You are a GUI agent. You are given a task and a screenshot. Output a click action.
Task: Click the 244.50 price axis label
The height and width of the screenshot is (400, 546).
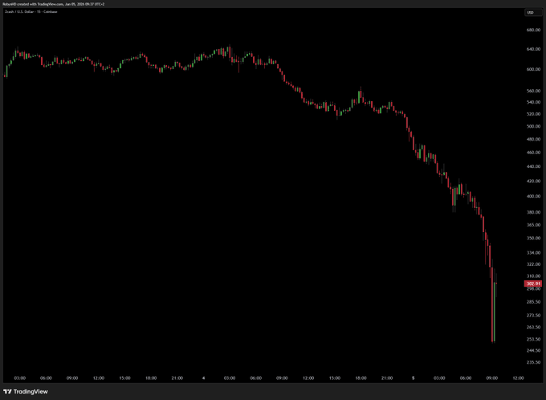tap(533, 350)
